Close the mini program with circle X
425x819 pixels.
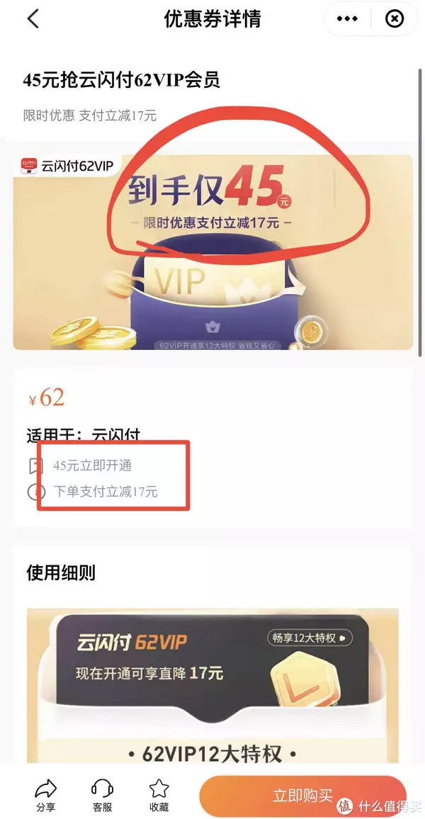coord(395,19)
